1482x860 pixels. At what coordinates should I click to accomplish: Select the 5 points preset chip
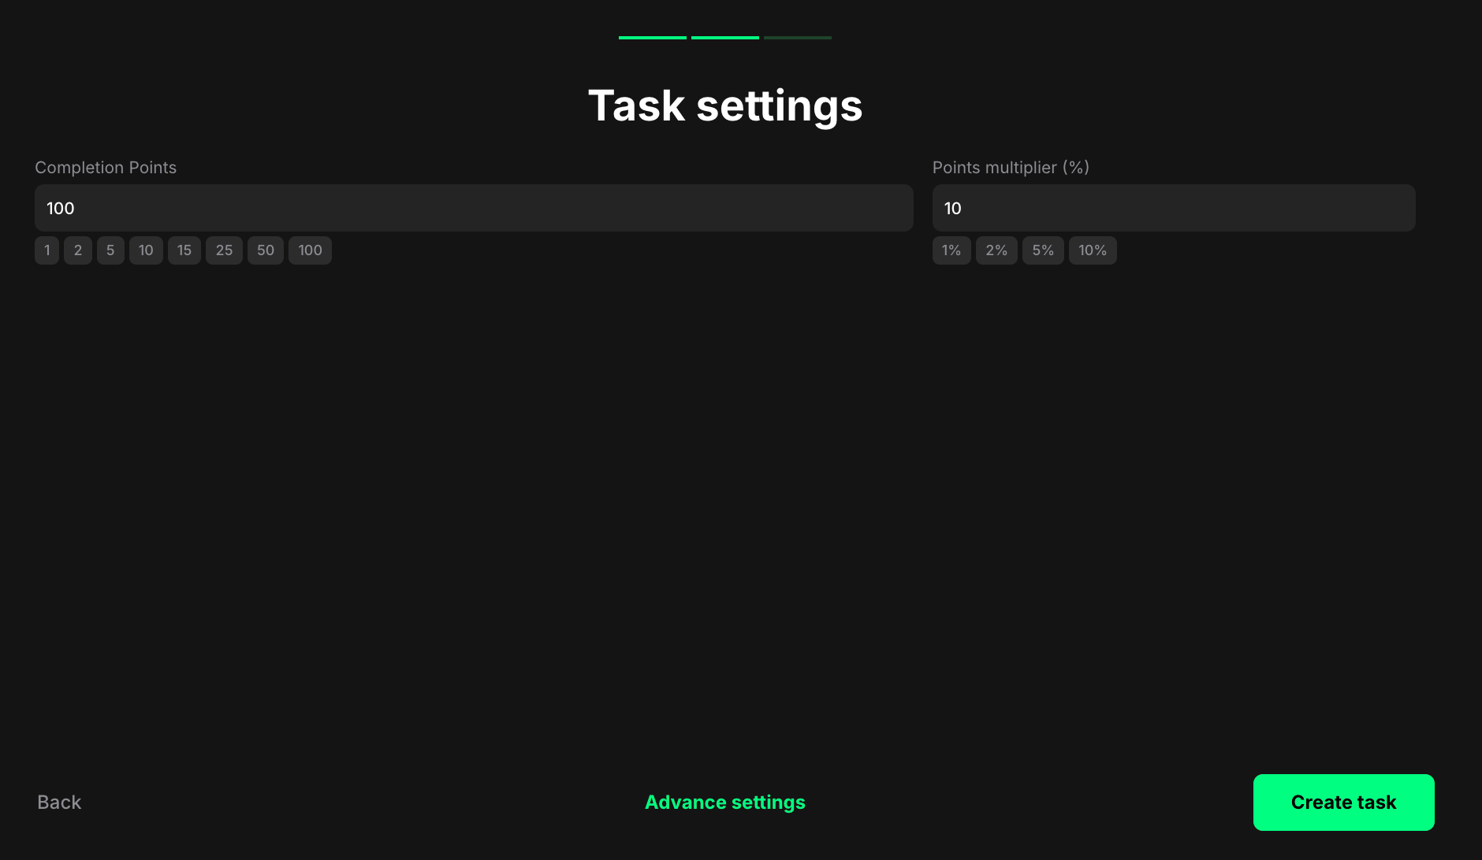click(110, 250)
